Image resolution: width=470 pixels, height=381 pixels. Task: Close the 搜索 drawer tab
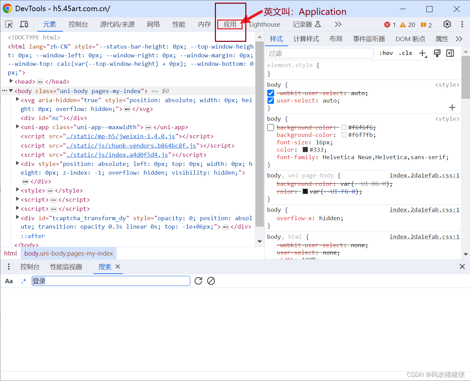click(118, 266)
